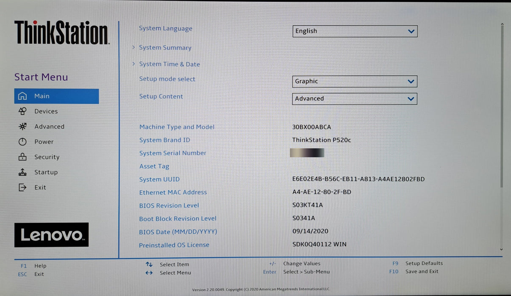Click the Ethernet MAC Address label
511x296 pixels.
(x=173, y=192)
